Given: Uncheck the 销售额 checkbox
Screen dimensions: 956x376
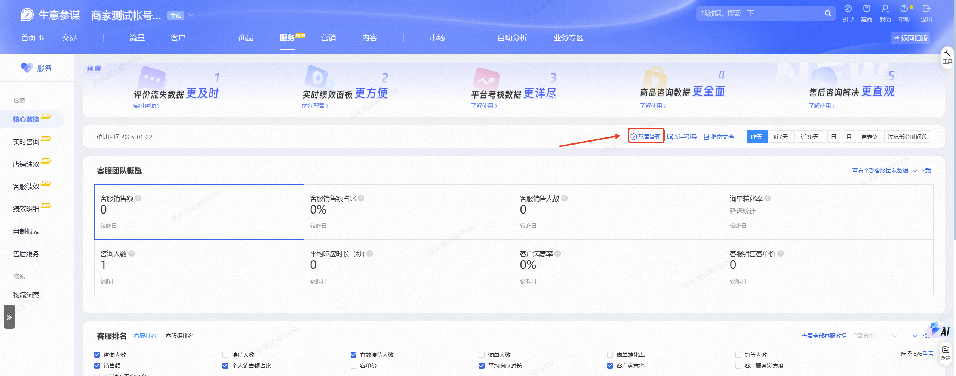Looking at the screenshot, I should click(x=97, y=366).
